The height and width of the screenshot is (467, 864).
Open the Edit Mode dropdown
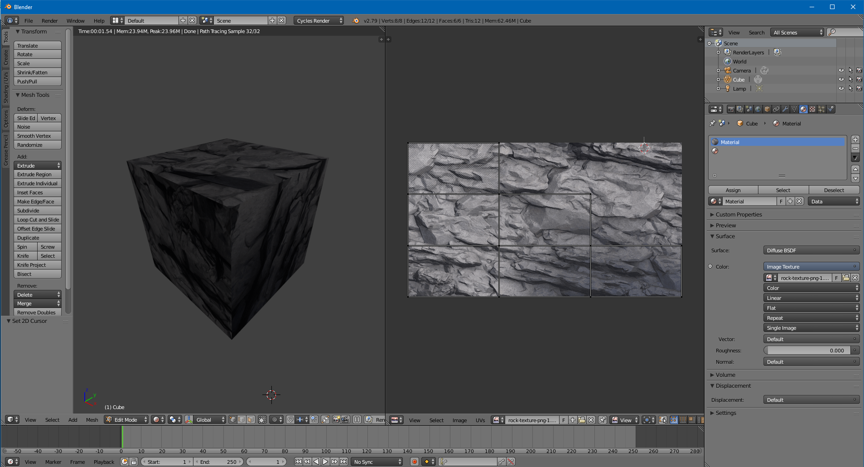tap(126, 420)
